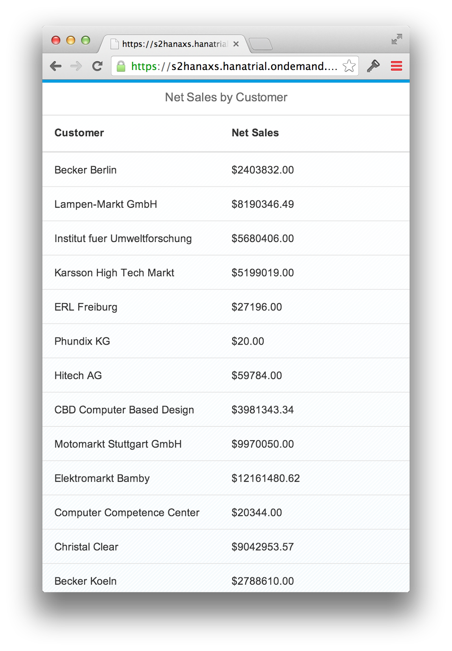Image resolution: width=452 pixels, height=651 pixels.
Task: Click the Customer column header
Action: pos(79,133)
